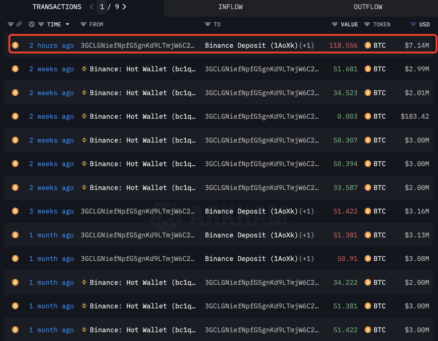Open sender 3GCLGNief on 50.91 row
The image size is (438, 341).
pyautogui.click(x=138, y=258)
